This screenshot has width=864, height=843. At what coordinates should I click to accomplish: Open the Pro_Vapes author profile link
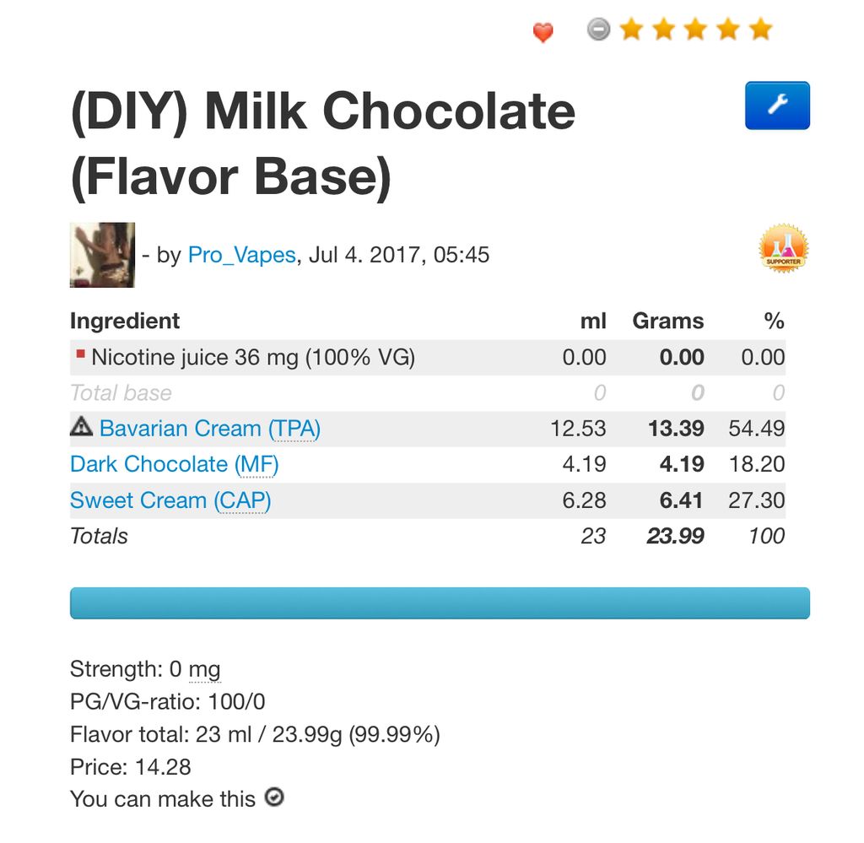pyautogui.click(x=242, y=255)
